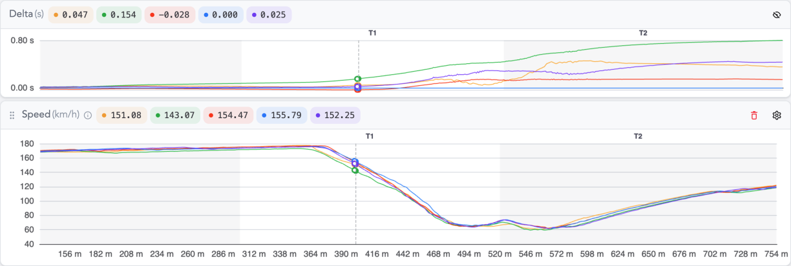
Task: Click the green data point on Speed cursor
Action: pyautogui.click(x=355, y=170)
